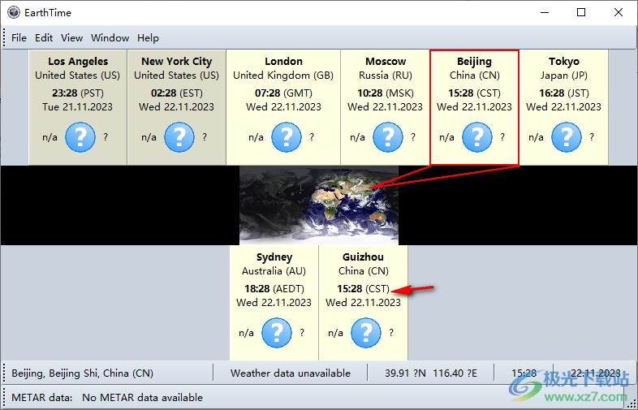Click Sydney weather question mark icon
This screenshot has width=638, height=410.
(x=277, y=333)
